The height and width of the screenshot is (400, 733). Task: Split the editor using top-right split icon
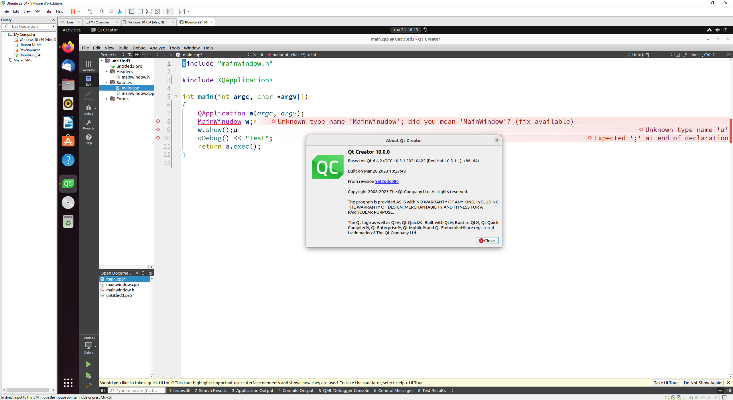729,55
